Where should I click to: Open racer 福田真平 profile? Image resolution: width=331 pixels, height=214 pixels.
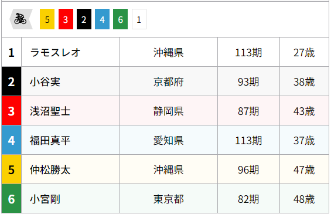click(x=50, y=141)
